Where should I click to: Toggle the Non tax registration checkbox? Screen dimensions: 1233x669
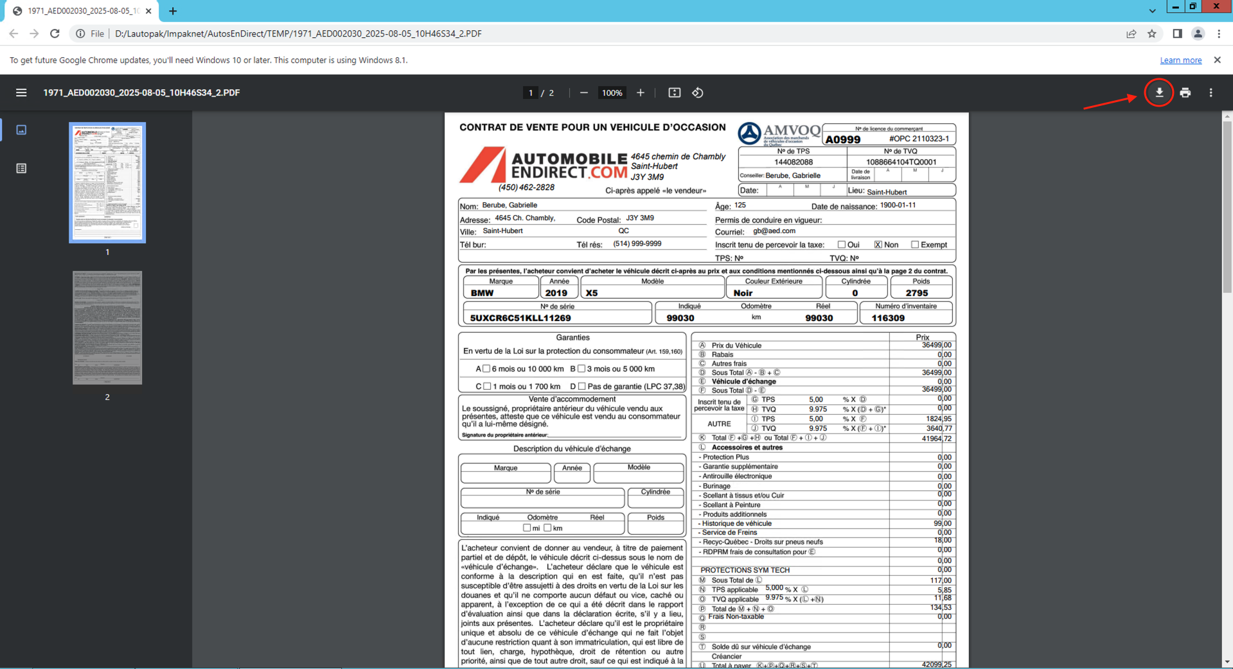pos(878,245)
